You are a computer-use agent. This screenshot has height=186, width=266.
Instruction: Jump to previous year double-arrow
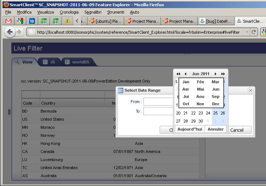178,74
